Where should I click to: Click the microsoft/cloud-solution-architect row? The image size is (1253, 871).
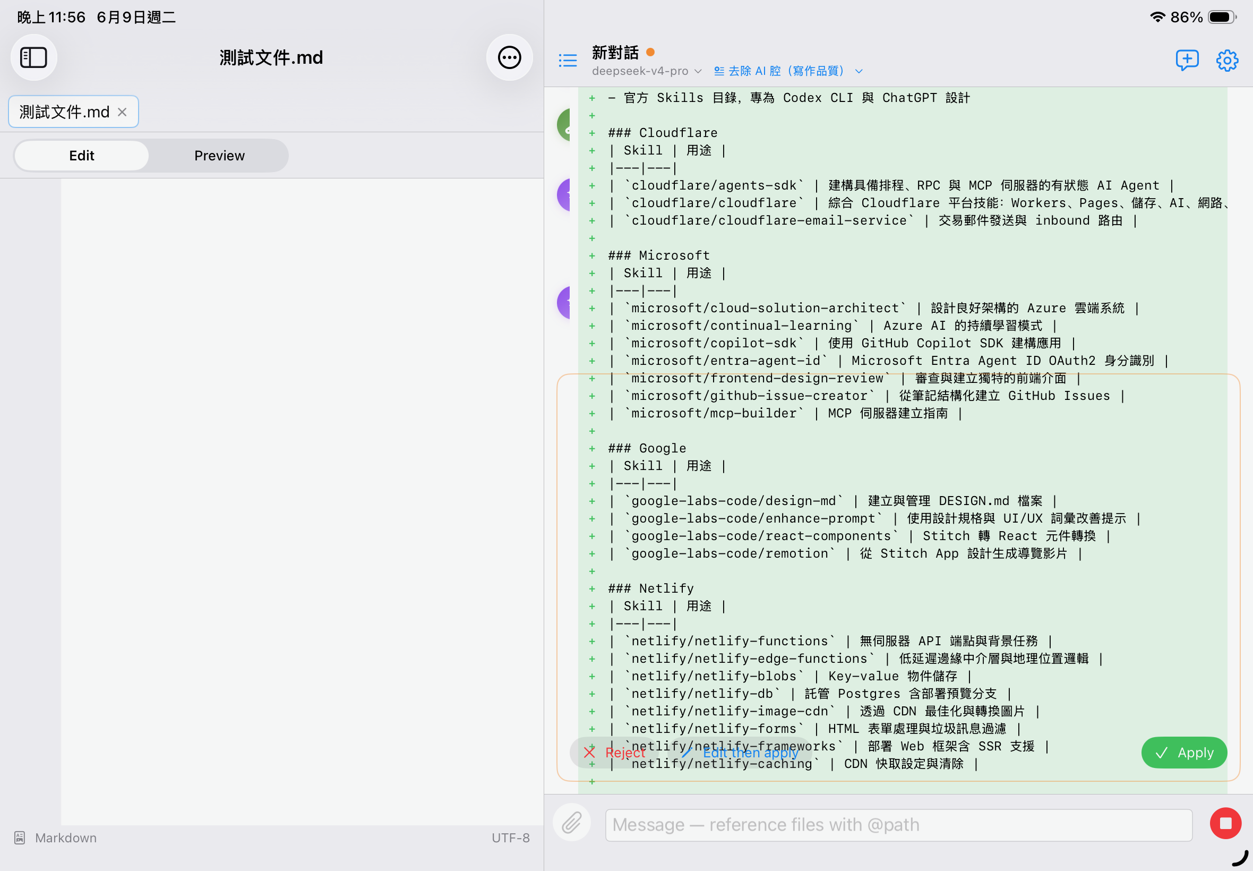pyautogui.click(x=873, y=309)
